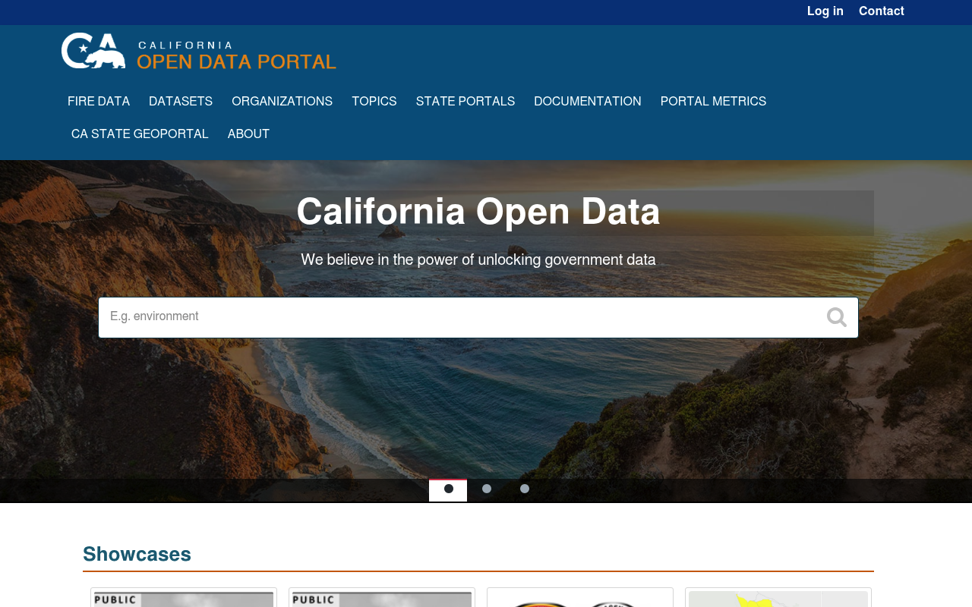Open the Documentation menu item
Screen dimensions: 972x607
(x=588, y=102)
